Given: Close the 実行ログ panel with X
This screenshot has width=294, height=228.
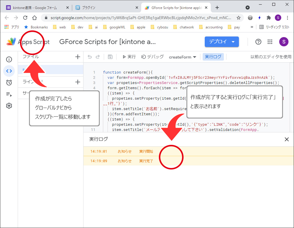Looking at the screenshot, I should pyautogui.click(x=286, y=139).
